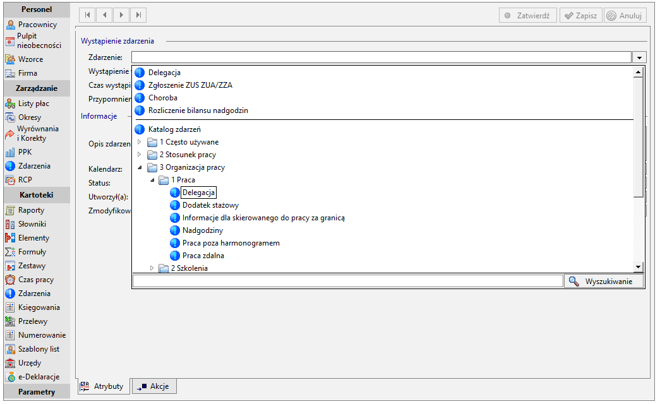The width and height of the screenshot is (660, 404).
Task: Go to the last record
Action: pyautogui.click(x=138, y=15)
